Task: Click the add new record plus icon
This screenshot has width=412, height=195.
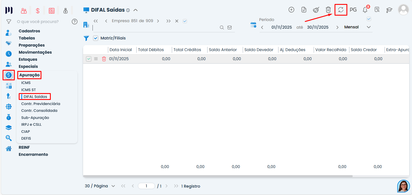Action: tap(291, 10)
